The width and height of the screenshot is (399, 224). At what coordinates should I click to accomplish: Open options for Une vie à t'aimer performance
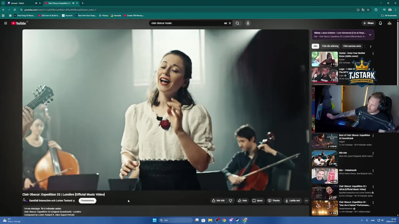(x=373, y=203)
